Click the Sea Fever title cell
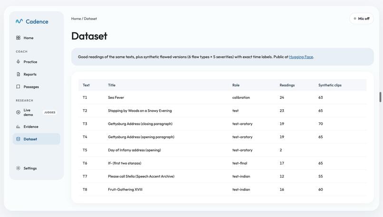The height and width of the screenshot is (217, 383). [116, 97]
